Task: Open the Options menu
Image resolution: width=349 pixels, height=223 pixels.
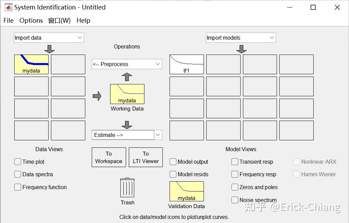Action: pyautogui.click(x=31, y=20)
